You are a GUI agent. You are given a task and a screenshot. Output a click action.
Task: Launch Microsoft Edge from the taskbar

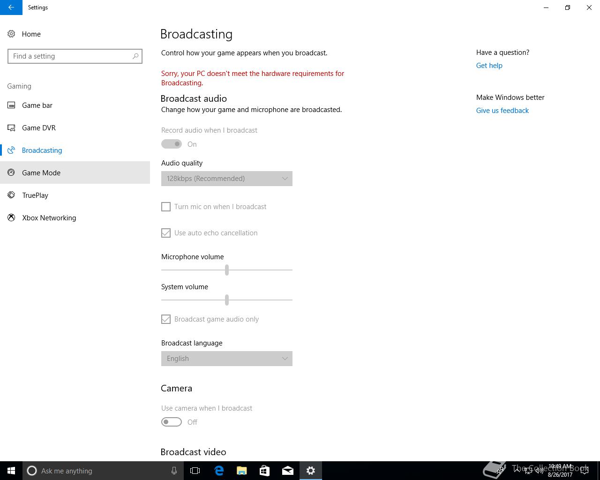coord(219,471)
